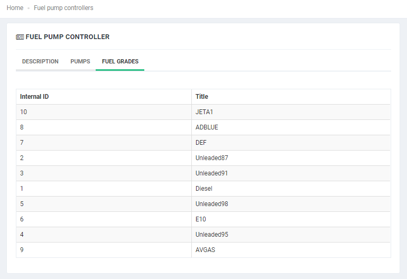Click the Diesel fuel grade cell

click(x=203, y=189)
